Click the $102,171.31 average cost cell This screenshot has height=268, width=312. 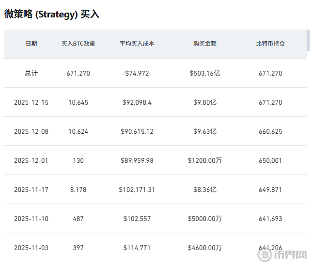coord(137,189)
